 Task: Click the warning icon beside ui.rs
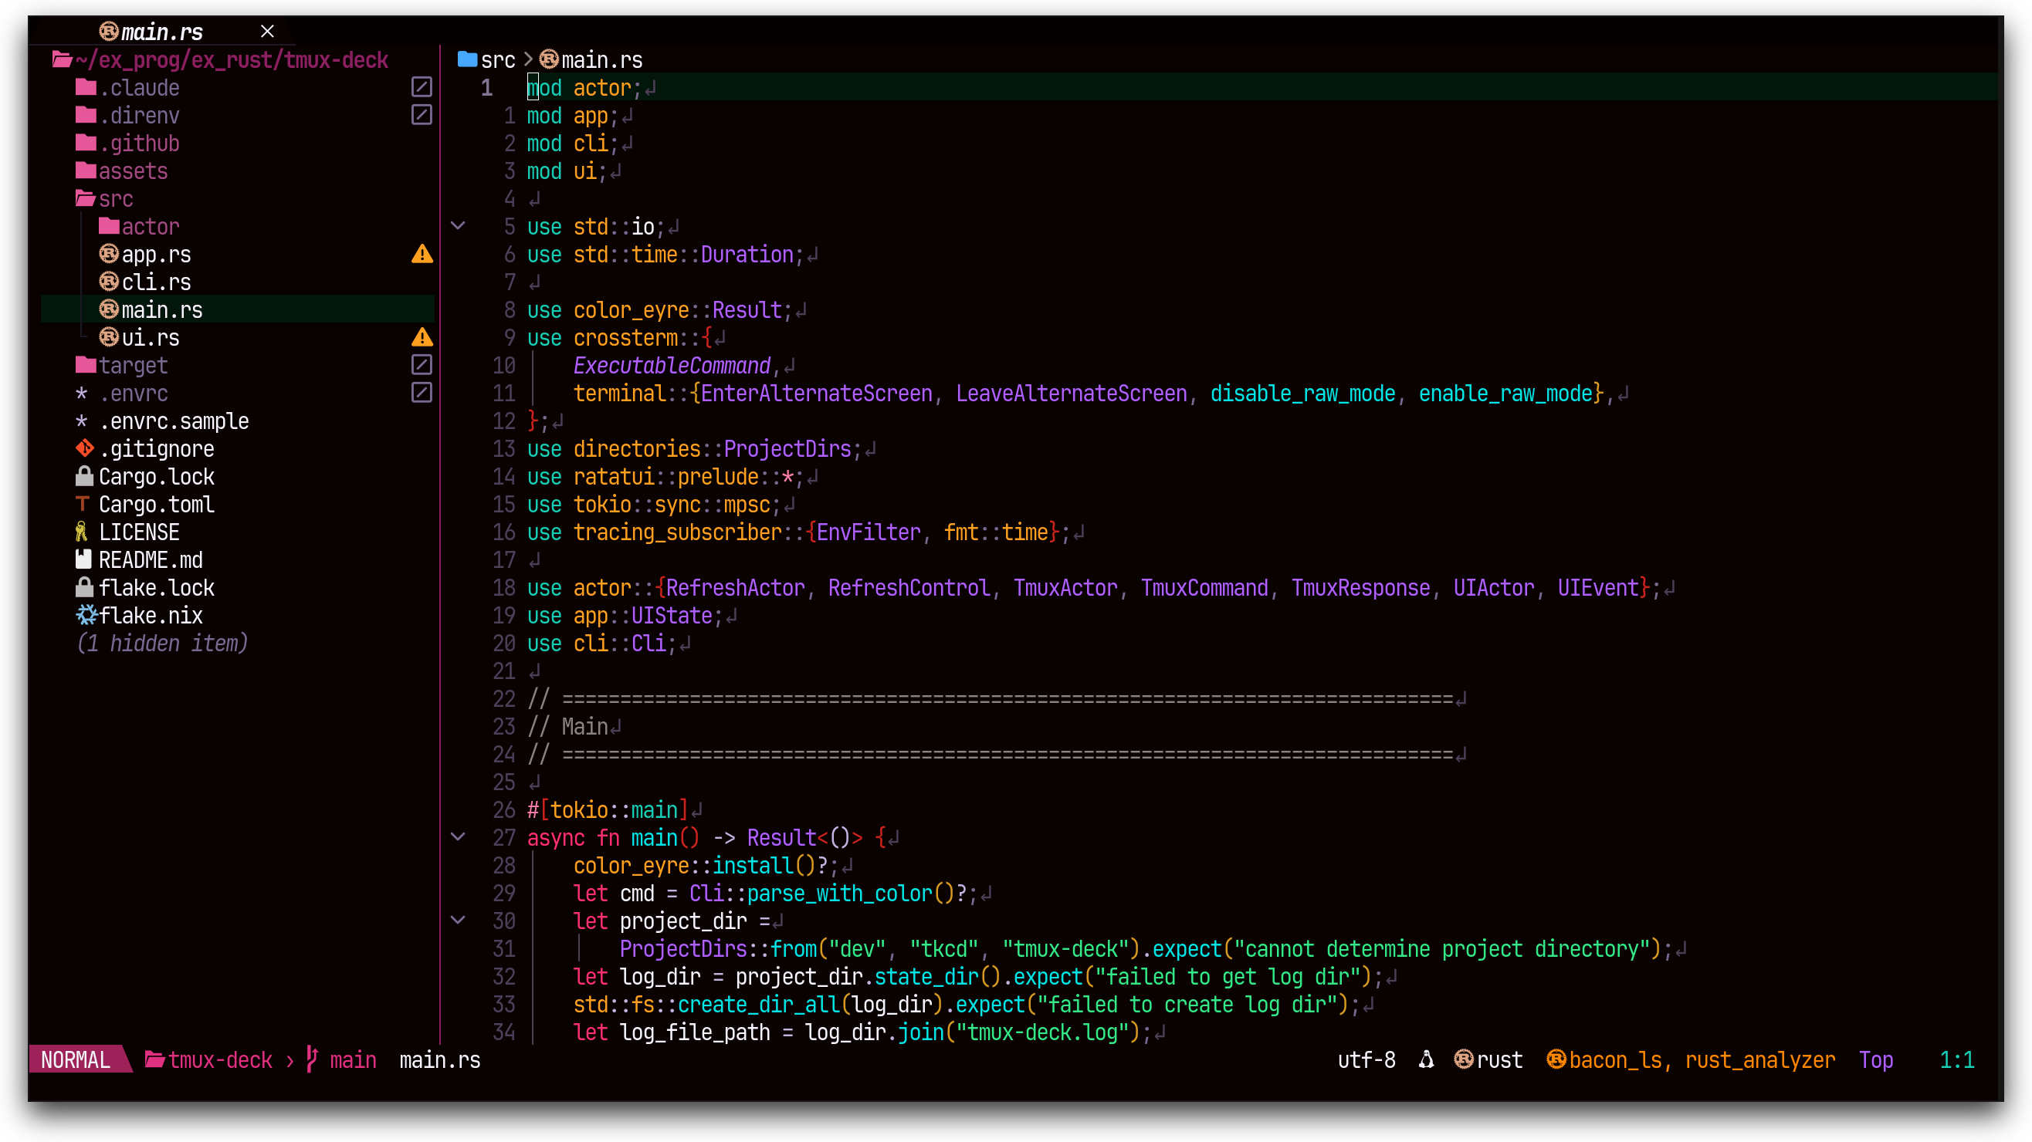422,337
